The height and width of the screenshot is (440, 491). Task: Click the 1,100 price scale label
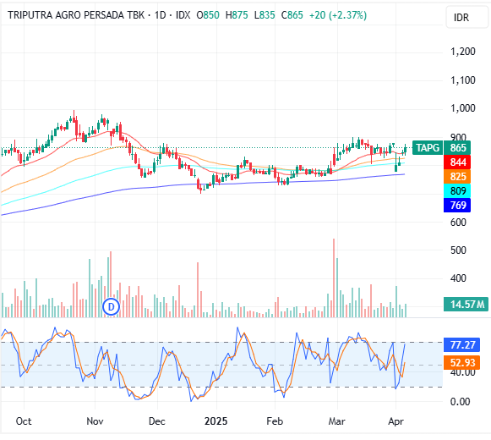462,80
